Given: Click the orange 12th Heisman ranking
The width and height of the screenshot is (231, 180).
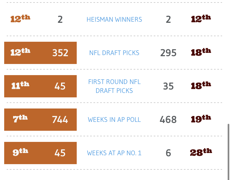Looking at the screenshot, I should [x=20, y=19].
